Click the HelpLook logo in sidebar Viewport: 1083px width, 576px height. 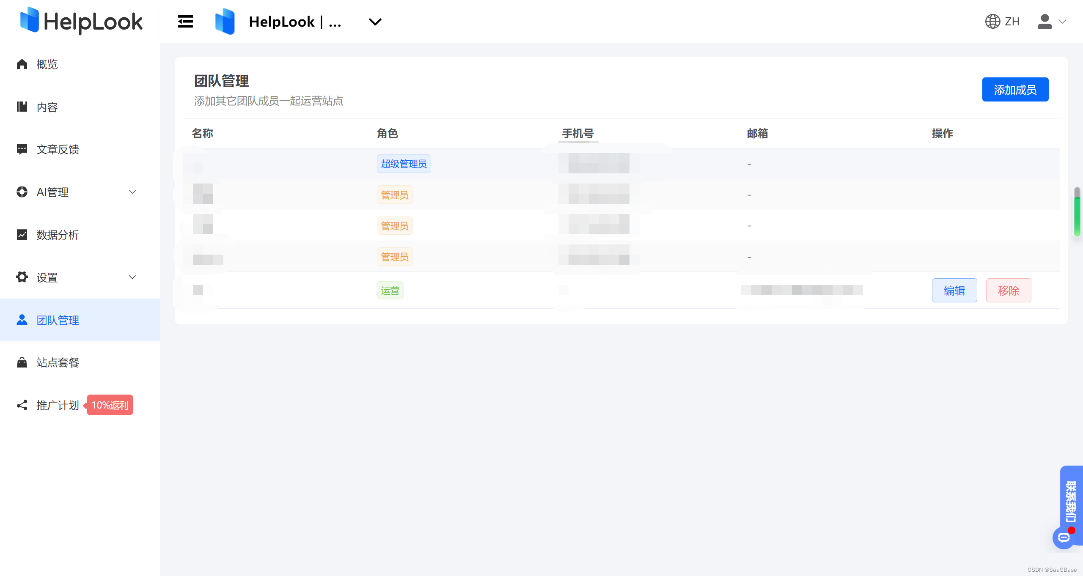tap(81, 21)
